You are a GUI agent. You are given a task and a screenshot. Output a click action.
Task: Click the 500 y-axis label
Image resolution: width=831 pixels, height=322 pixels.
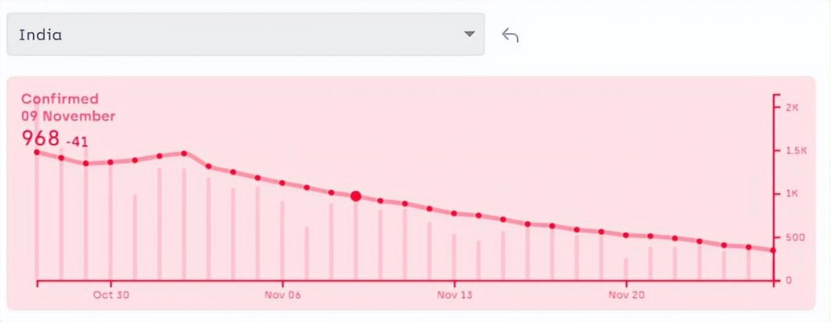click(795, 237)
